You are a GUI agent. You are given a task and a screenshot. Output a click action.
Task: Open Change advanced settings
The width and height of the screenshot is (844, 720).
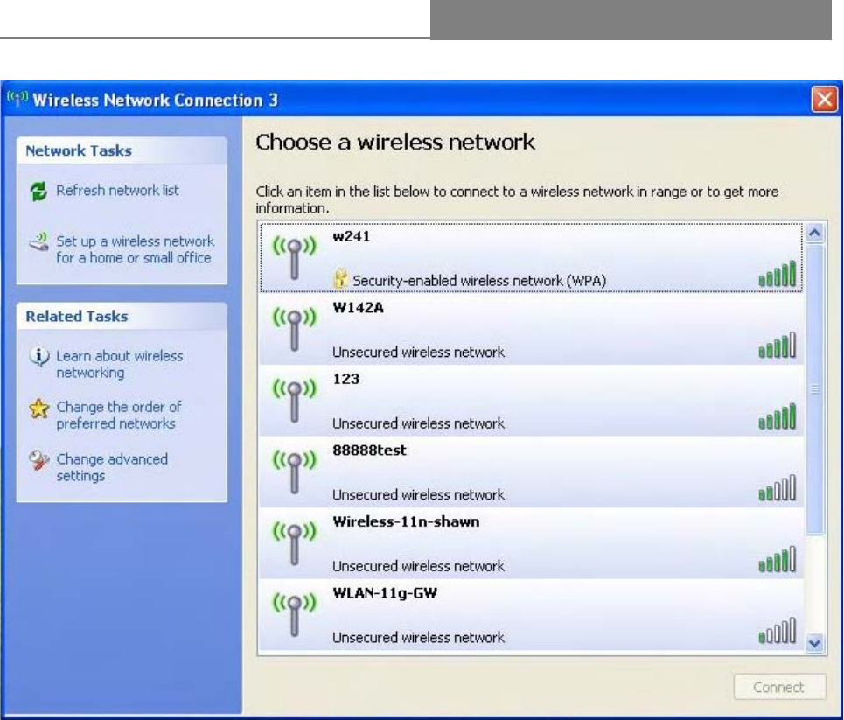coord(112,467)
